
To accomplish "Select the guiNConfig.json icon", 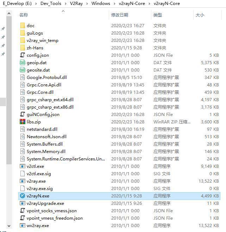I will (x=23, y=114).
